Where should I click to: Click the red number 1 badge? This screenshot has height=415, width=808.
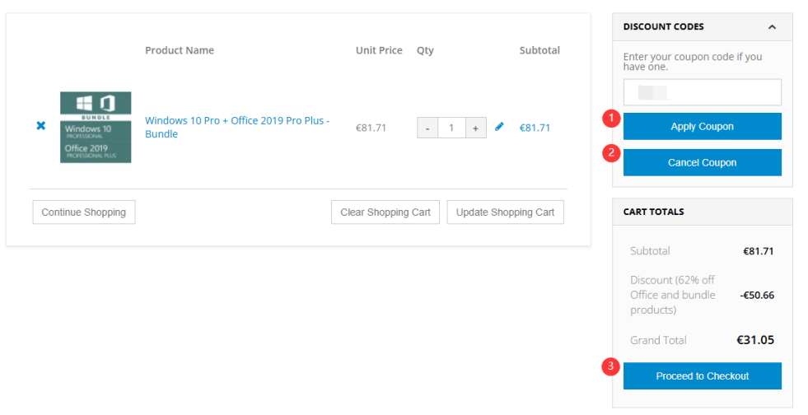(610, 119)
